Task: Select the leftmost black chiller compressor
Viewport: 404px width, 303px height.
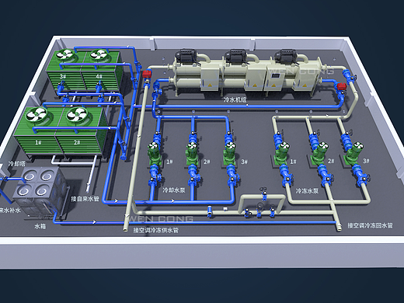Action: 186,55
